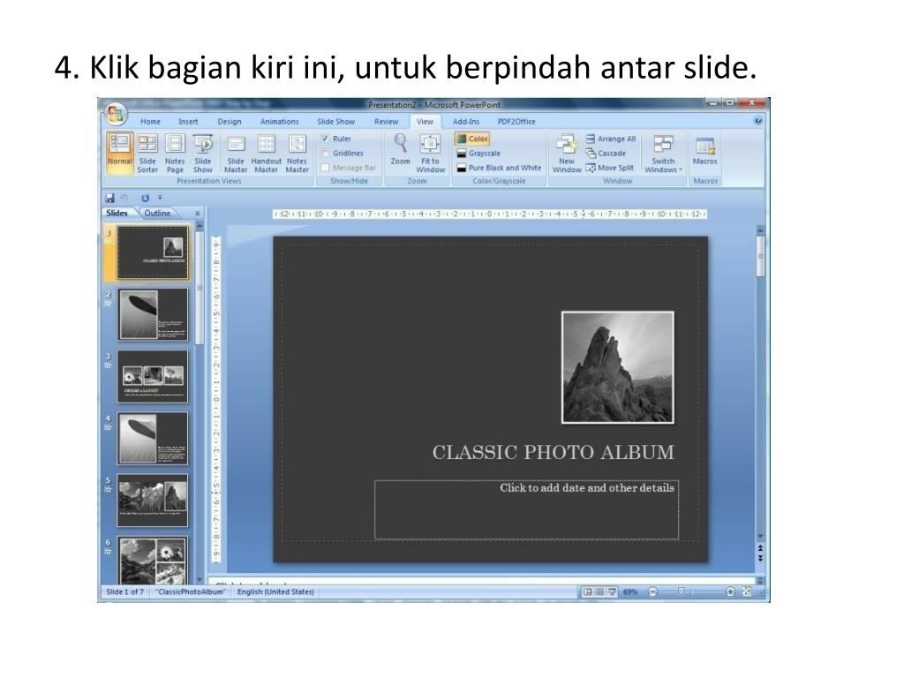Viewport: 904px width, 678px height.
Task: Click the Office button orb
Action: pos(116,114)
